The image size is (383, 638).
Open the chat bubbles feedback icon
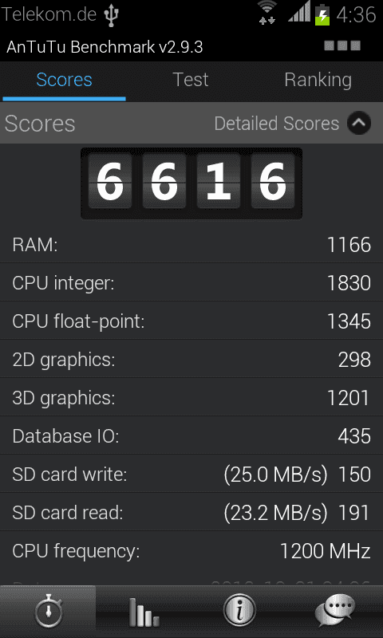click(x=335, y=610)
